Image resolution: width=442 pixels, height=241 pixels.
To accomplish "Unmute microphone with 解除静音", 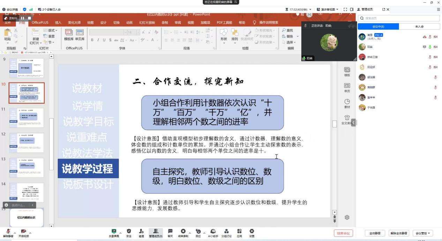I will [x=8, y=232].
